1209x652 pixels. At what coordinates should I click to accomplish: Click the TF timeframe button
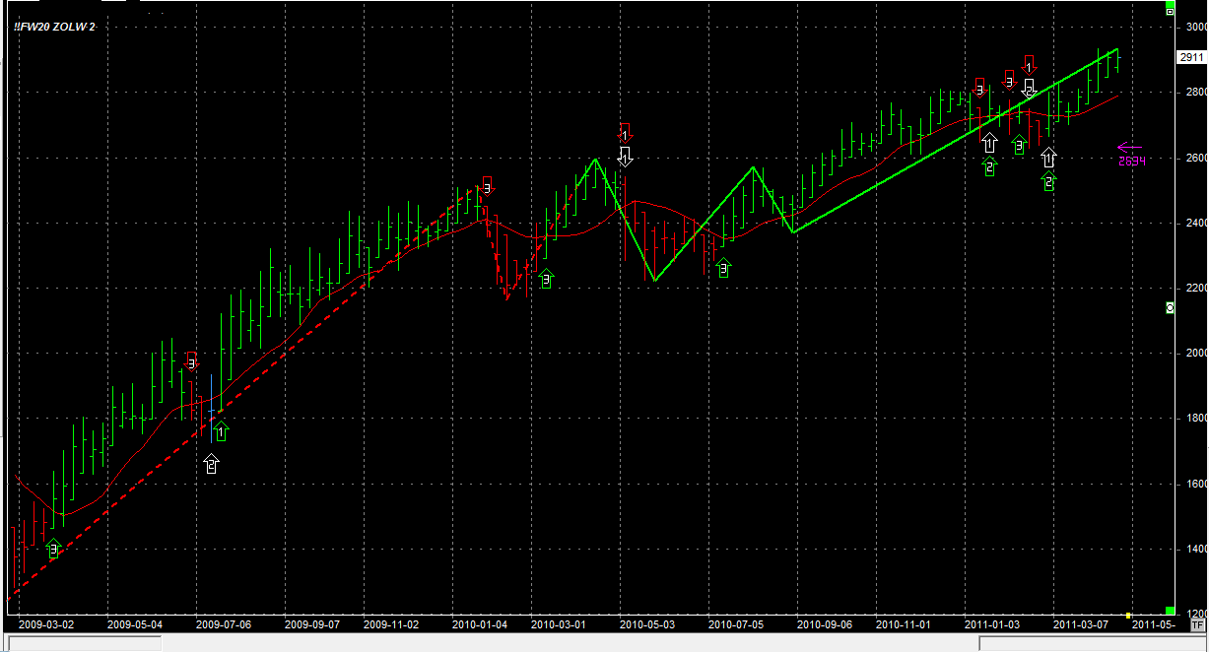[x=1197, y=623]
